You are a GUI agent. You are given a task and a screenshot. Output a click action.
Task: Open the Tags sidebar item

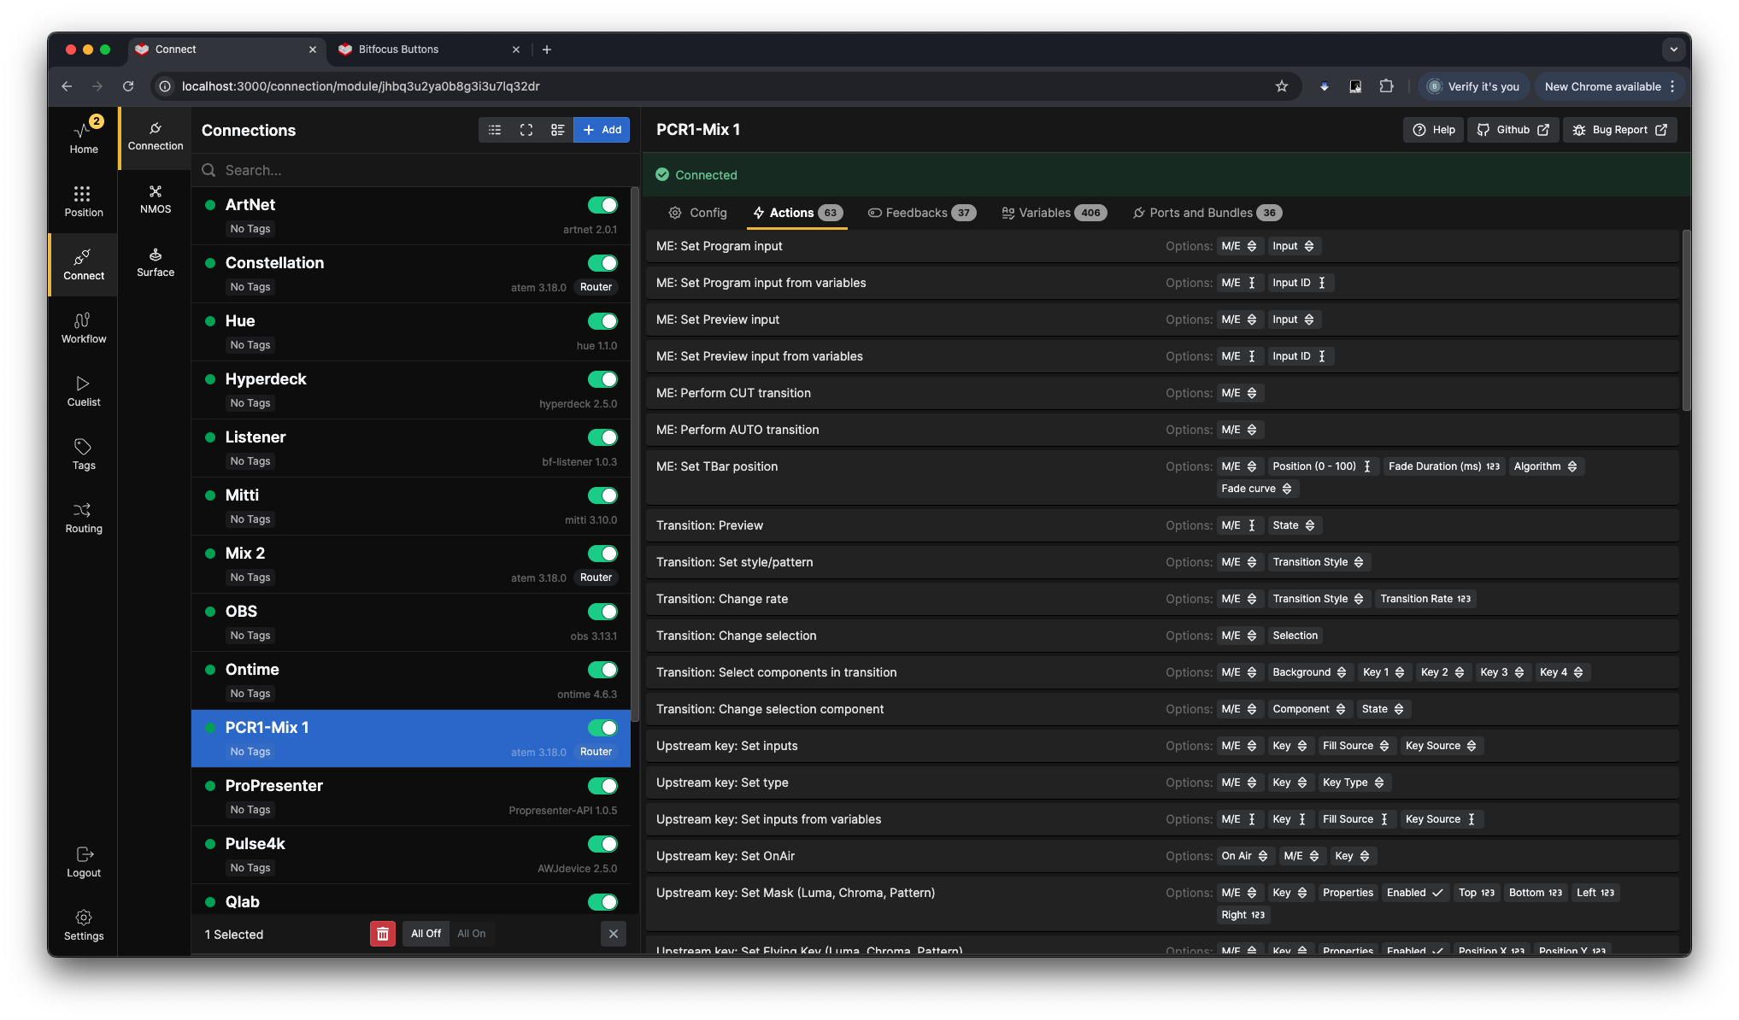coord(84,454)
